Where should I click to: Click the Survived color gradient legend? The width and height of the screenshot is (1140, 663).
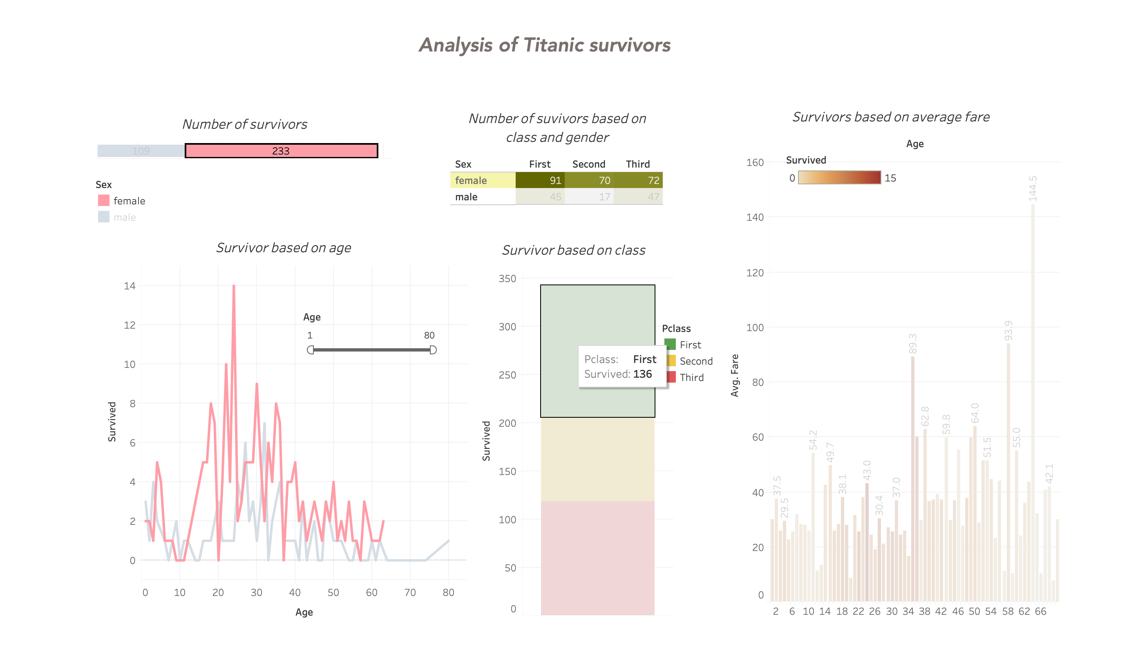[839, 177]
